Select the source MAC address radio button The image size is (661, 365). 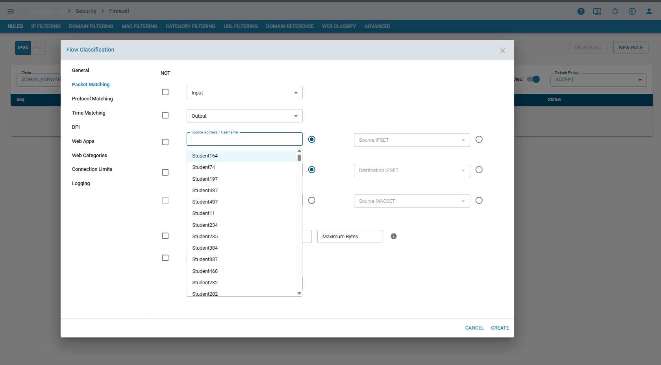click(x=312, y=200)
